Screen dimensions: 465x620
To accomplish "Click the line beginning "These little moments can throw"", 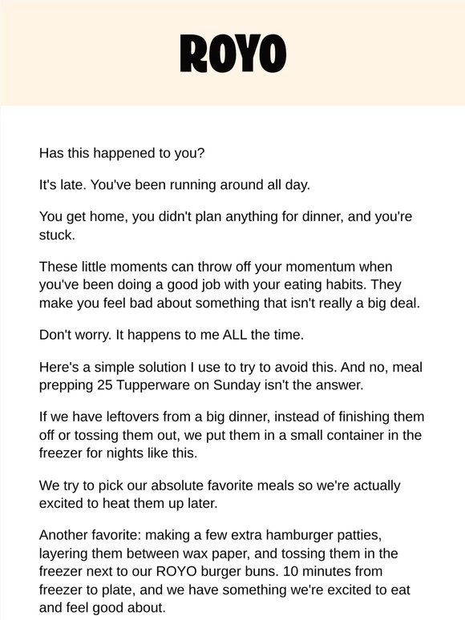I will pyautogui.click(x=216, y=267).
